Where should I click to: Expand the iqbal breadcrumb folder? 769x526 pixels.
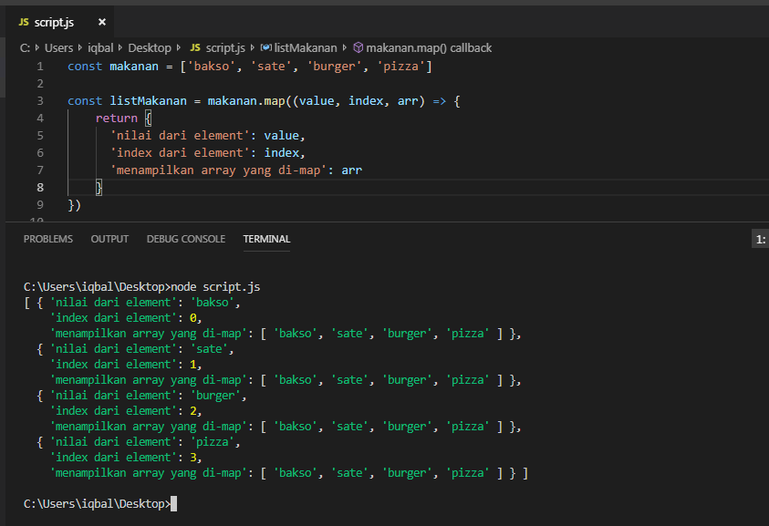(100, 47)
